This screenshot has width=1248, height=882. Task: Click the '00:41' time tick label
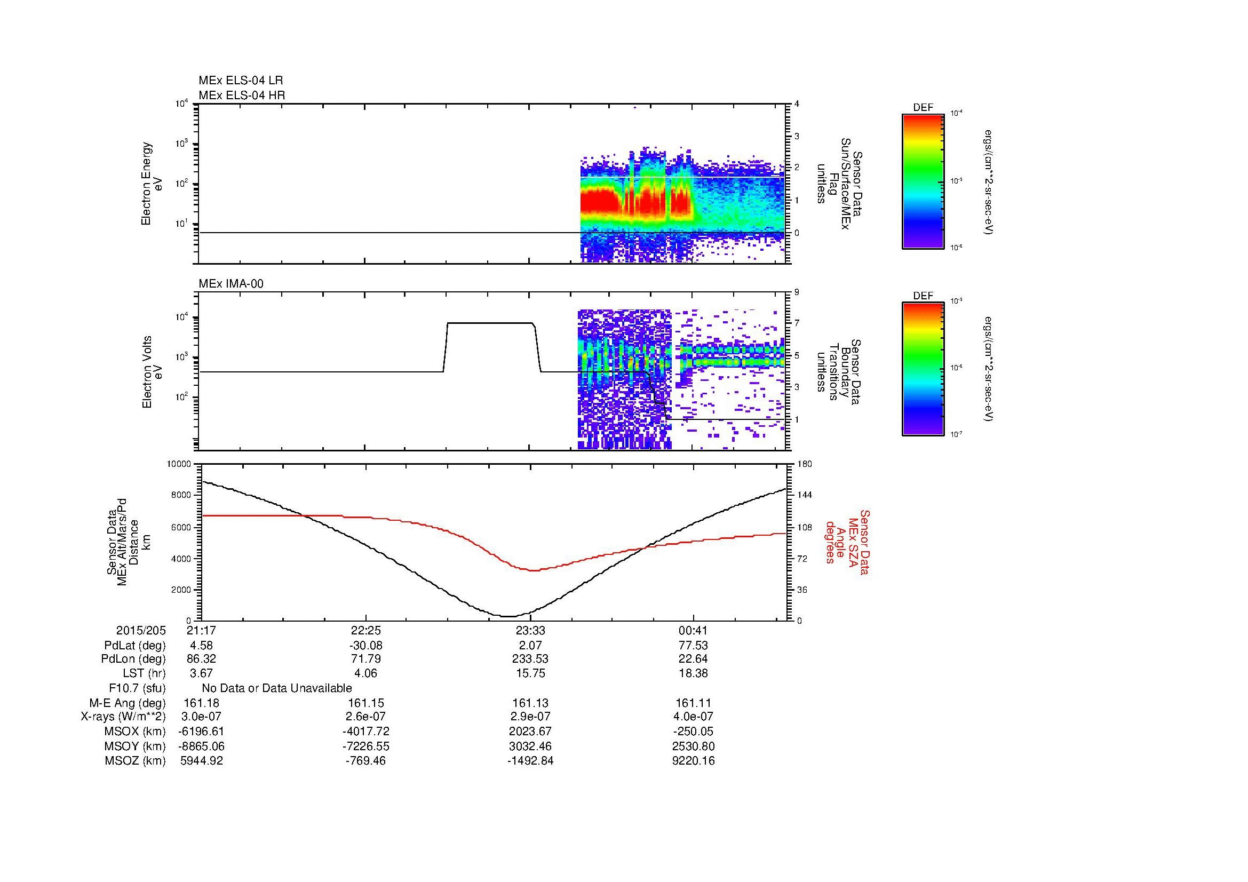coord(693,631)
